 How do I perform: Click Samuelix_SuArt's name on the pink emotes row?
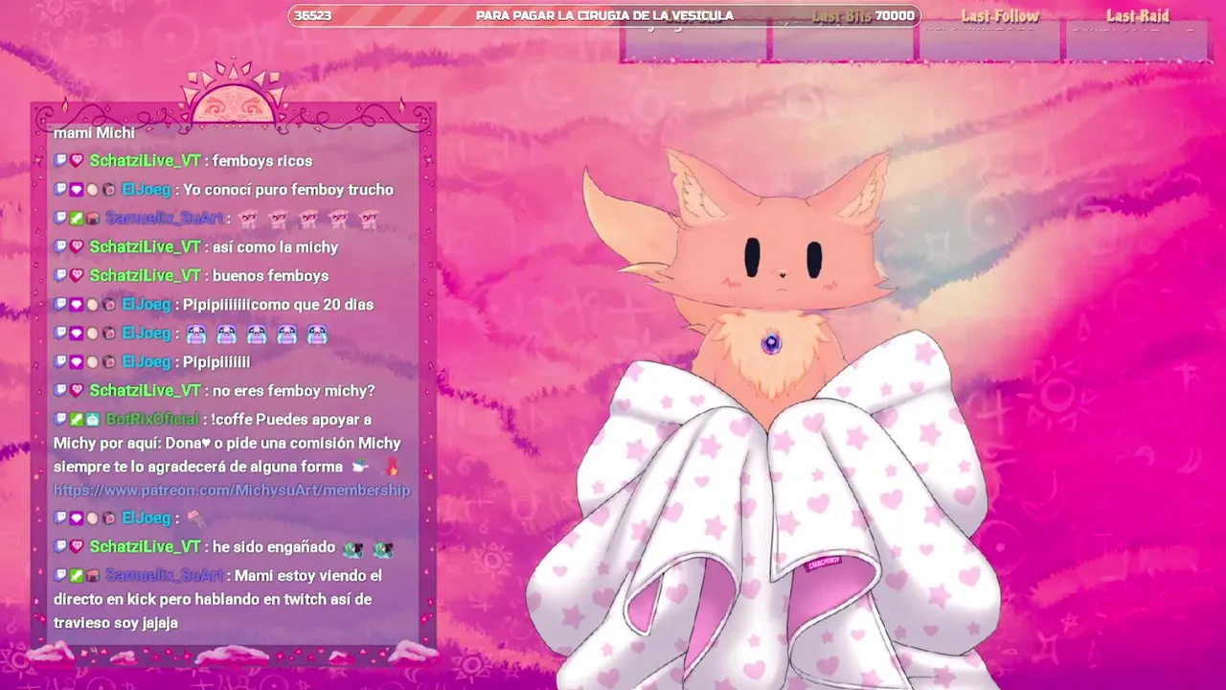(x=165, y=218)
